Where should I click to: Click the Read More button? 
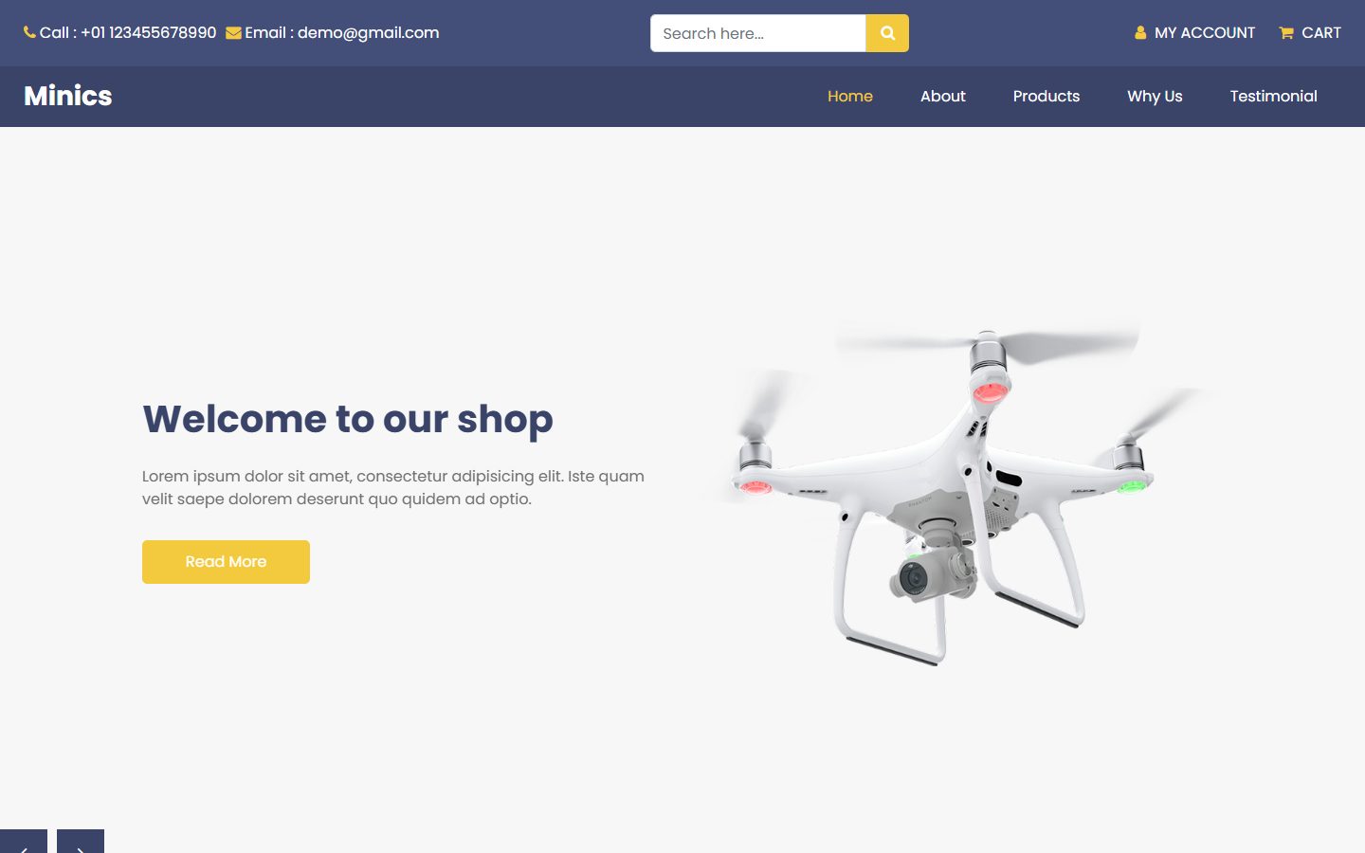226,562
